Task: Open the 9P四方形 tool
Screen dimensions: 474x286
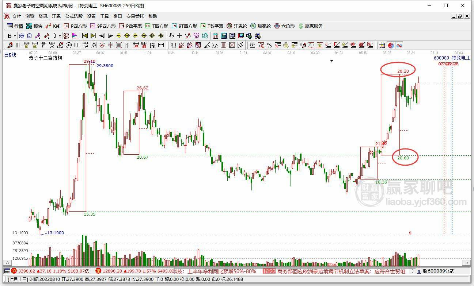Action: 103,26
